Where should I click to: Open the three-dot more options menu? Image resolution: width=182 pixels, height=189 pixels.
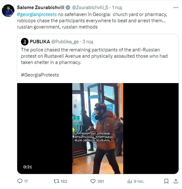176,8
